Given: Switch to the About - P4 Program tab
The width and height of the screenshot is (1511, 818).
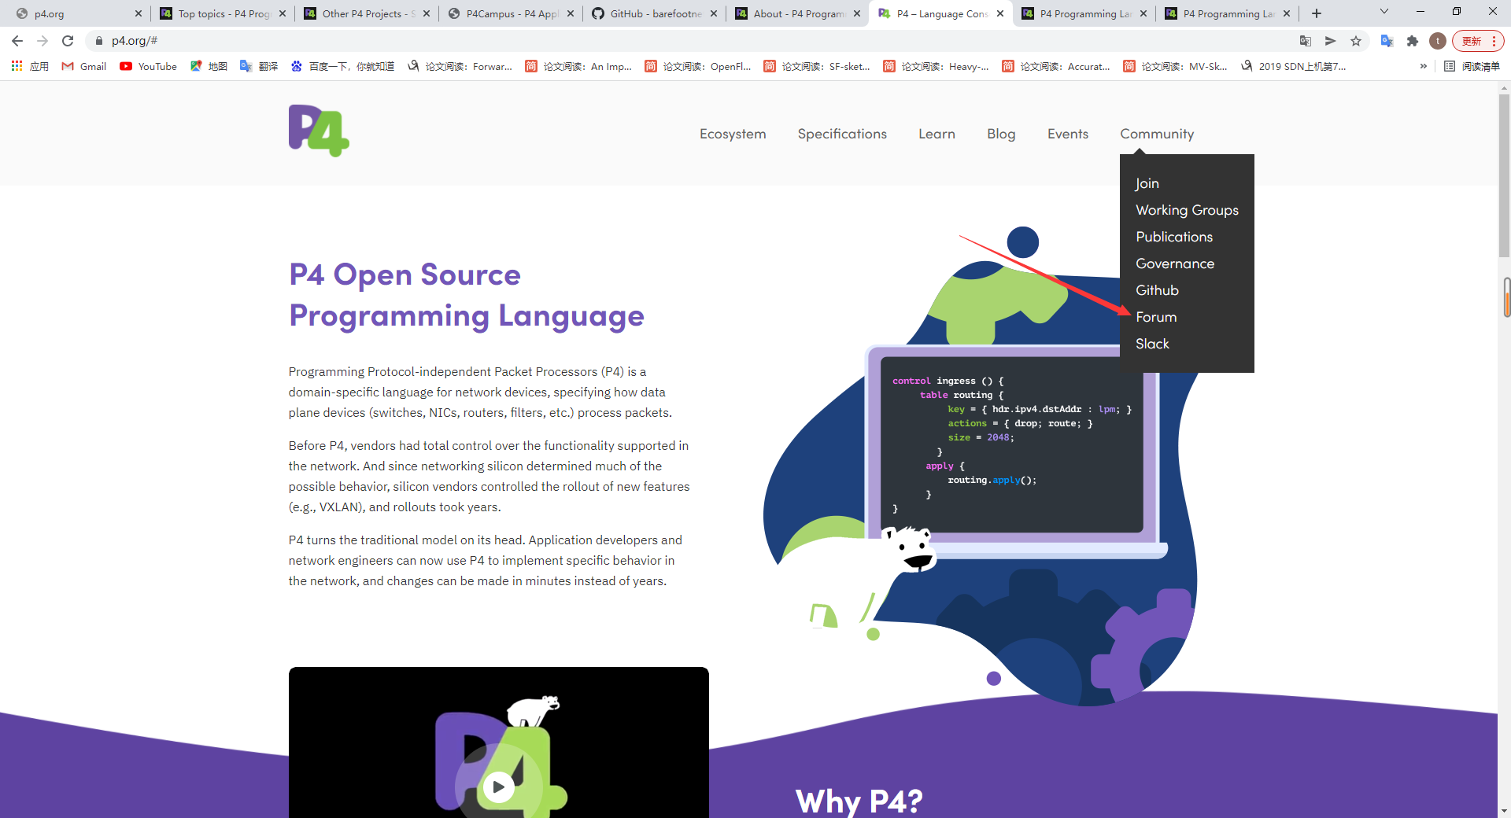Looking at the screenshot, I should click(798, 13).
